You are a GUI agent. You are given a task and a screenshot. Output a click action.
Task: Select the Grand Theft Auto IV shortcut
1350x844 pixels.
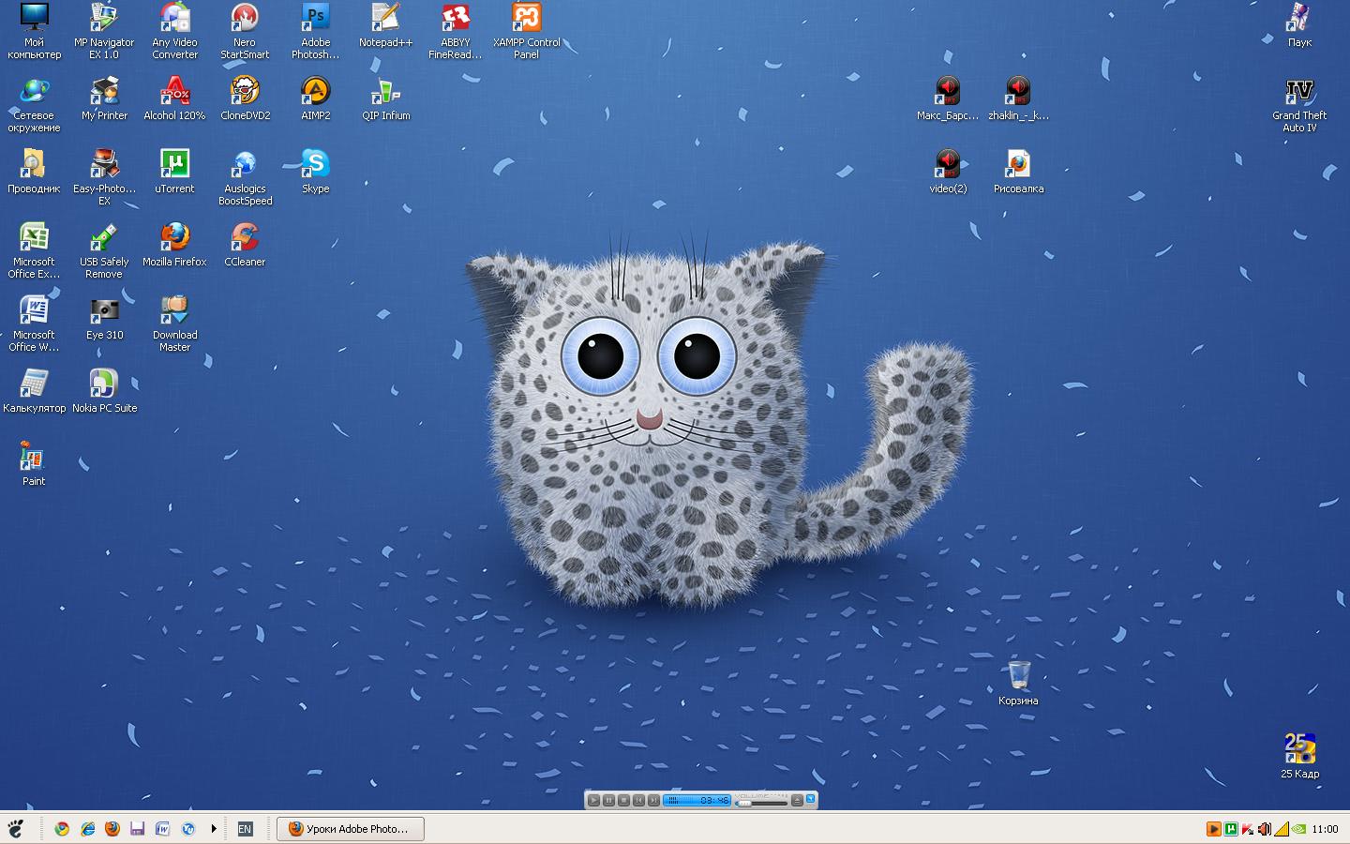1299,92
